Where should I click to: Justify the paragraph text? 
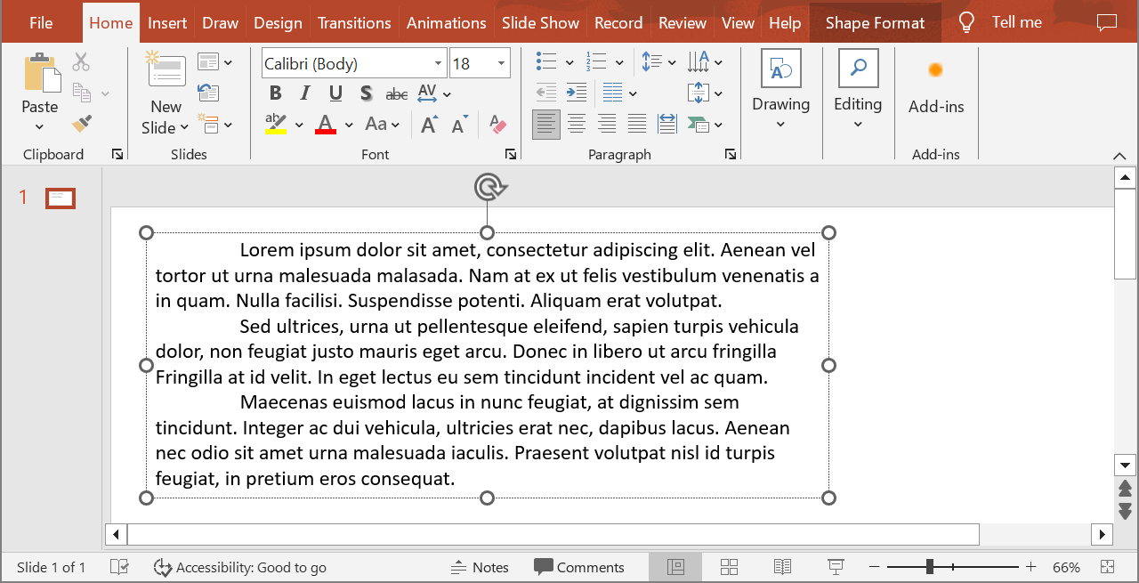[636, 124]
